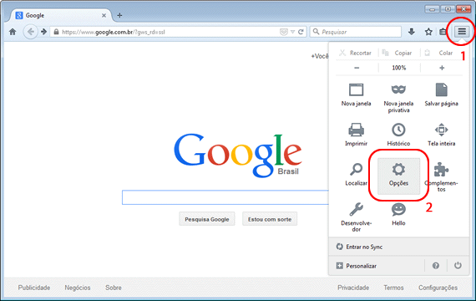Reset zoom at 100%
Image resolution: width=476 pixels, height=301 pixels.
(399, 68)
